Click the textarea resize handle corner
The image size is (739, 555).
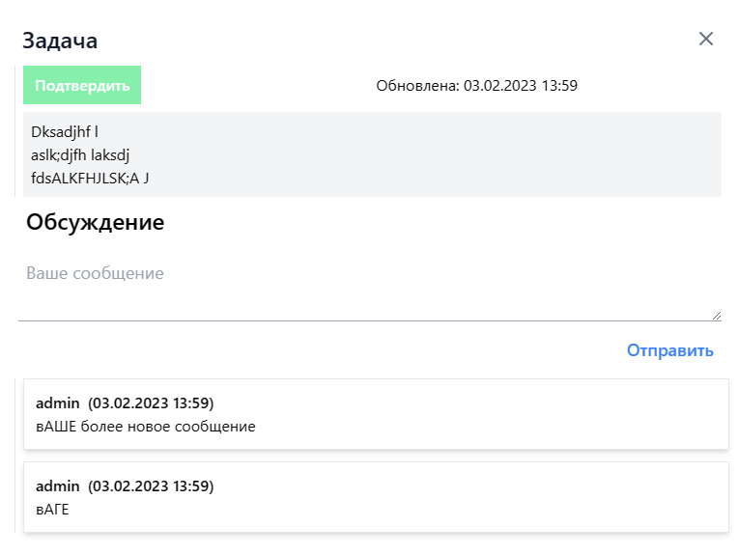[716, 315]
